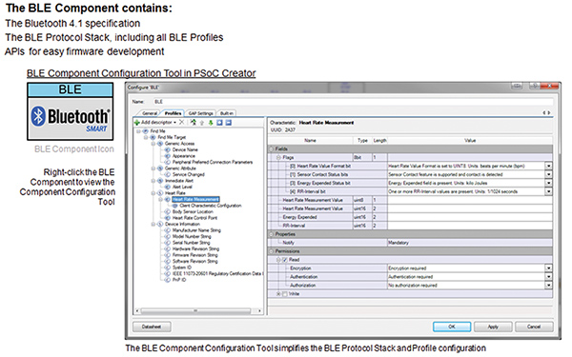Open the Heart Rate Value Format bit dropdown
The width and height of the screenshot is (572, 357).
click(x=548, y=166)
